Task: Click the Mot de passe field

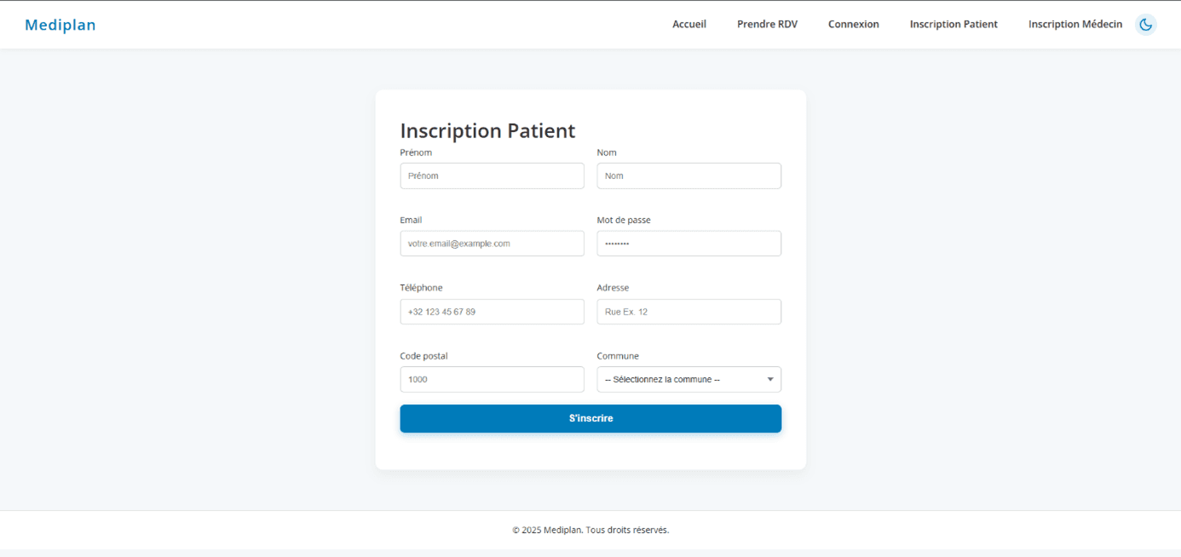Action: point(688,243)
